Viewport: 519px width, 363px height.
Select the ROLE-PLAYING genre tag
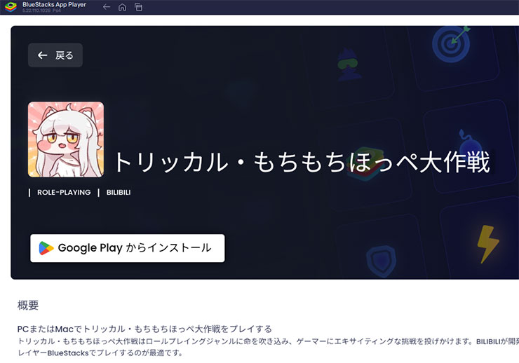[64, 192]
